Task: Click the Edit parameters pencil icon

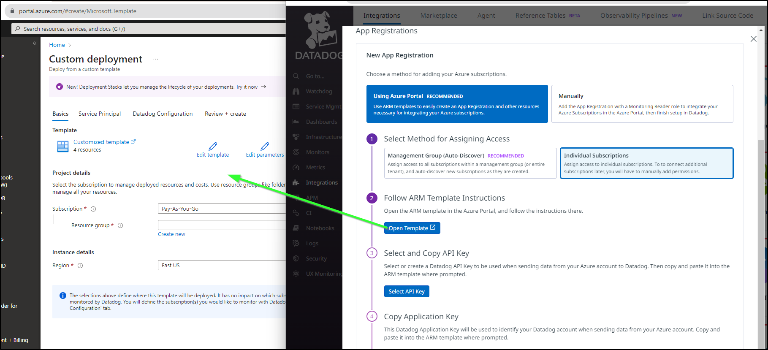Action: tap(265, 146)
